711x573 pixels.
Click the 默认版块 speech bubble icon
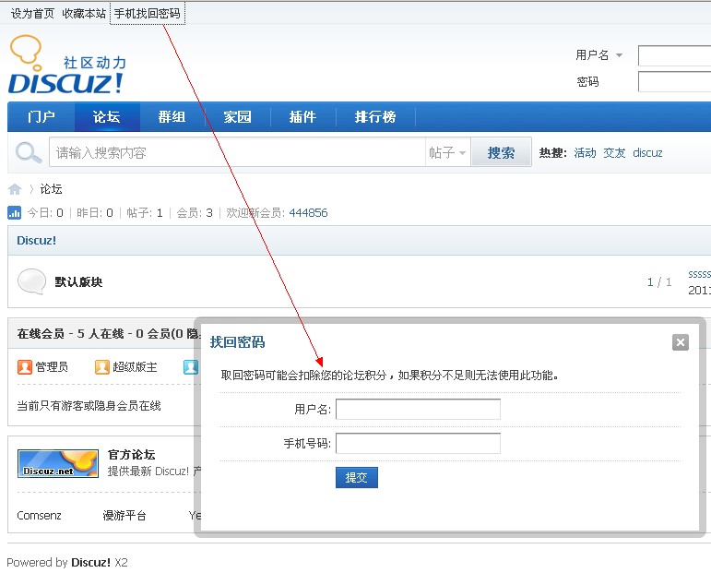point(31,281)
